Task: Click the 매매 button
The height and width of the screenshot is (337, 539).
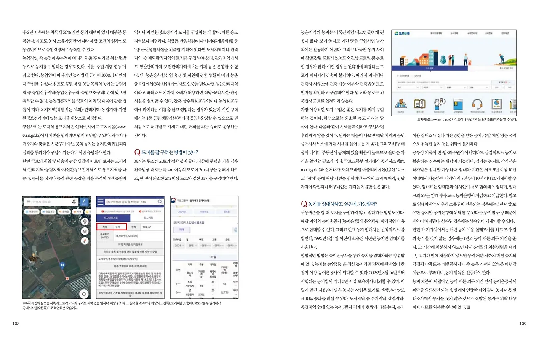Action: point(181,230)
